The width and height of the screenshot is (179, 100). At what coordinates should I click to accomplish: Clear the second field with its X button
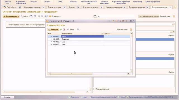click(x=173, y=32)
